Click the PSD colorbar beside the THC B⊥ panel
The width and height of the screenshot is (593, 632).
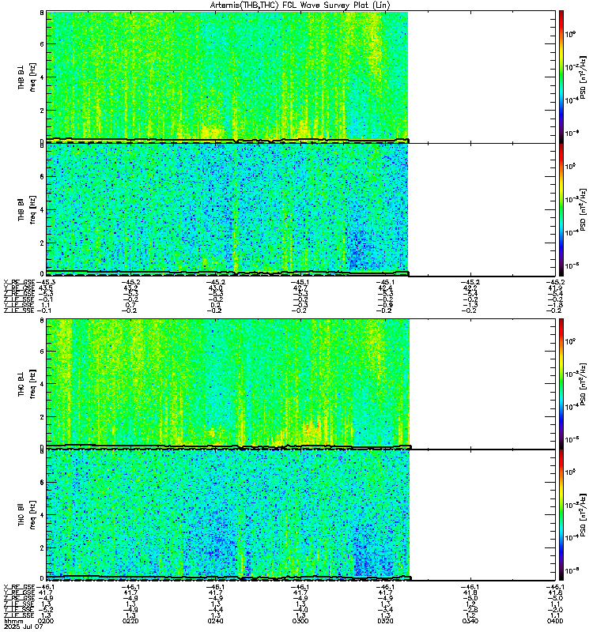[561, 383]
